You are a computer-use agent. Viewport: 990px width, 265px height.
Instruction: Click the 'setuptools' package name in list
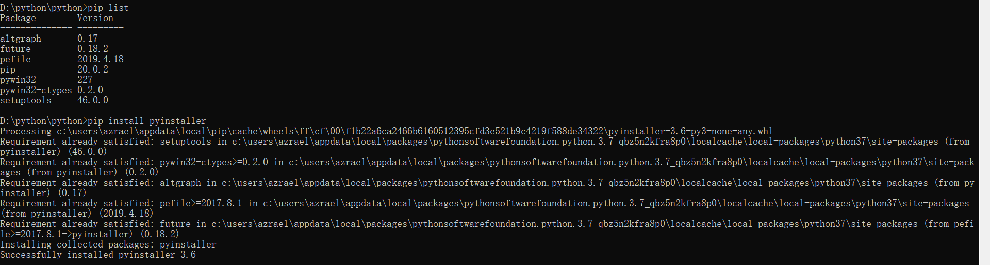click(x=26, y=100)
